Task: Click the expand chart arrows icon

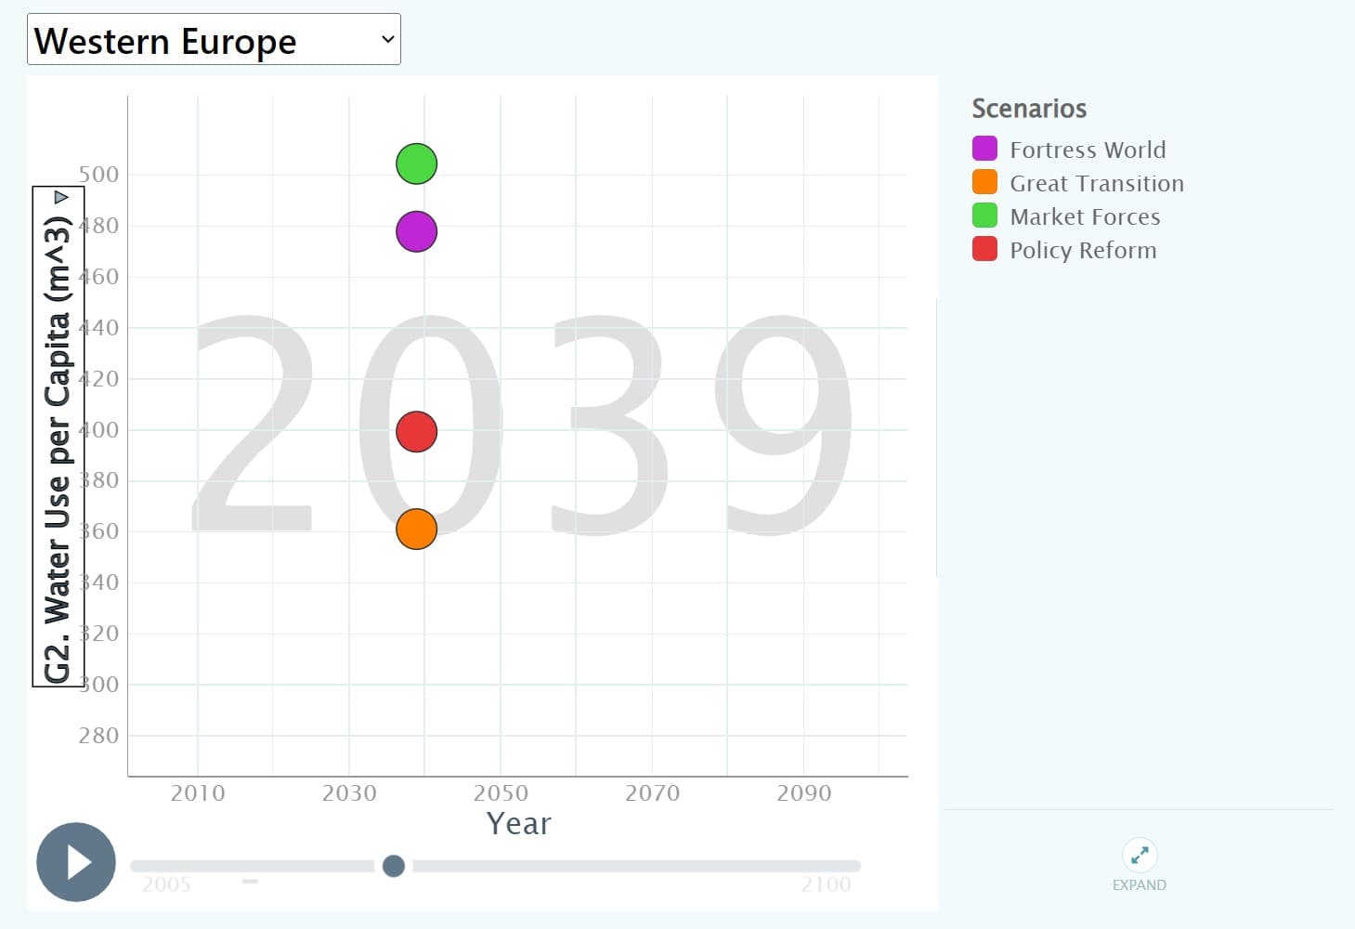Action: click(1139, 855)
